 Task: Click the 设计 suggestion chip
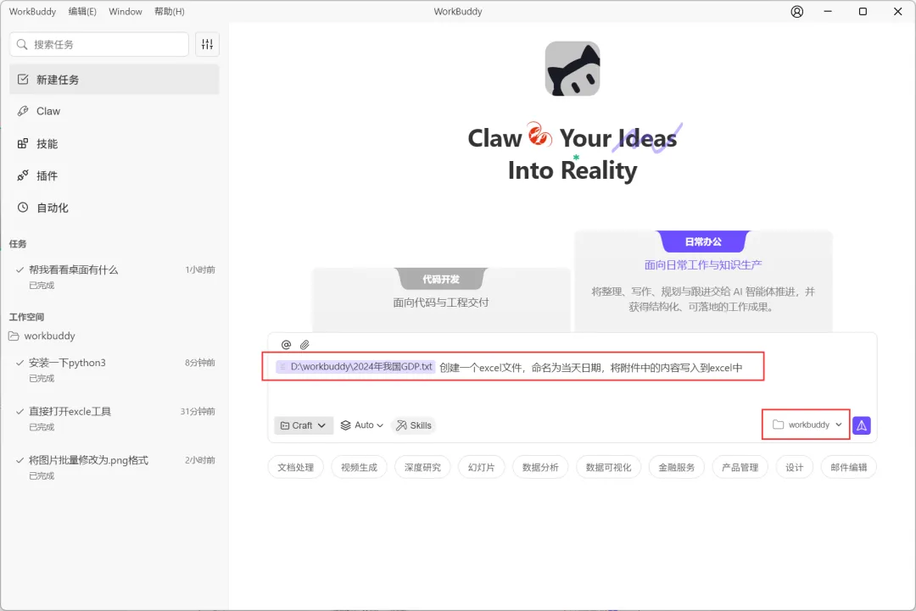[x=795, y=468]
